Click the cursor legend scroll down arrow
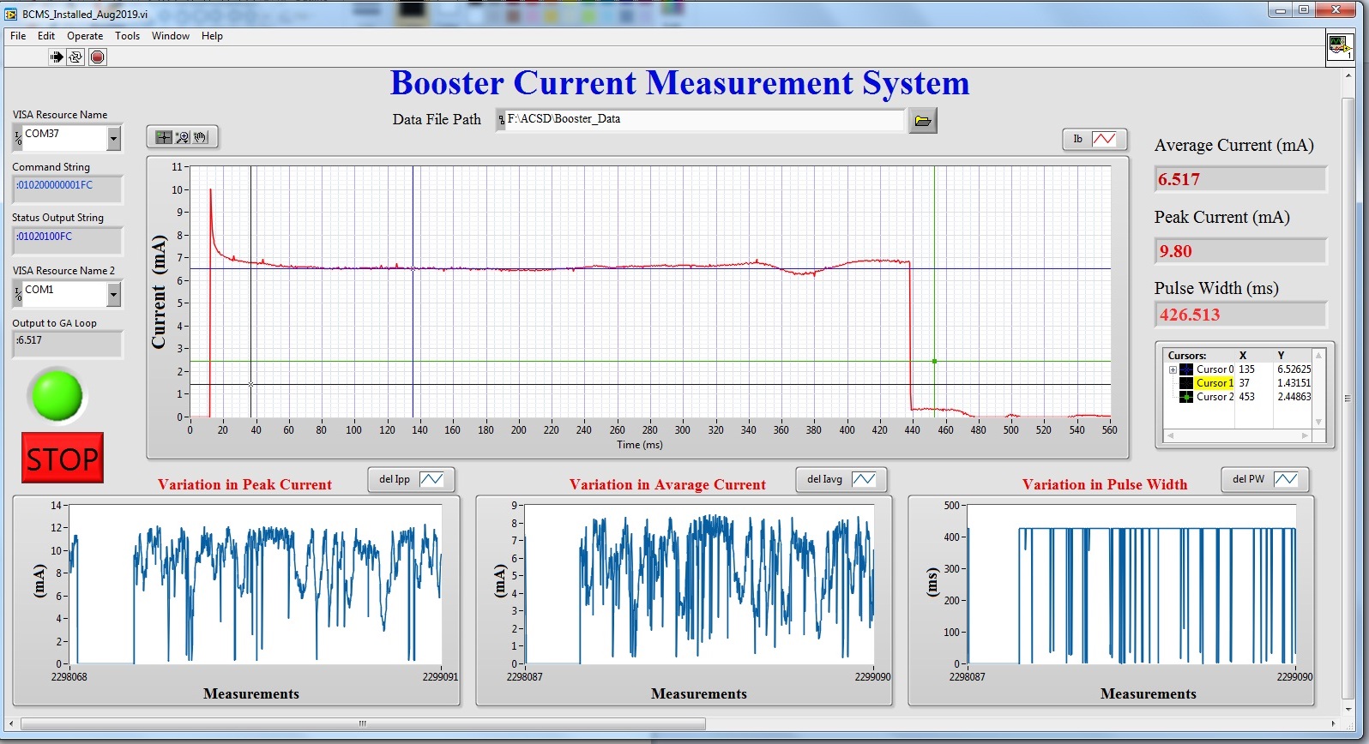 click(1318, 423)
